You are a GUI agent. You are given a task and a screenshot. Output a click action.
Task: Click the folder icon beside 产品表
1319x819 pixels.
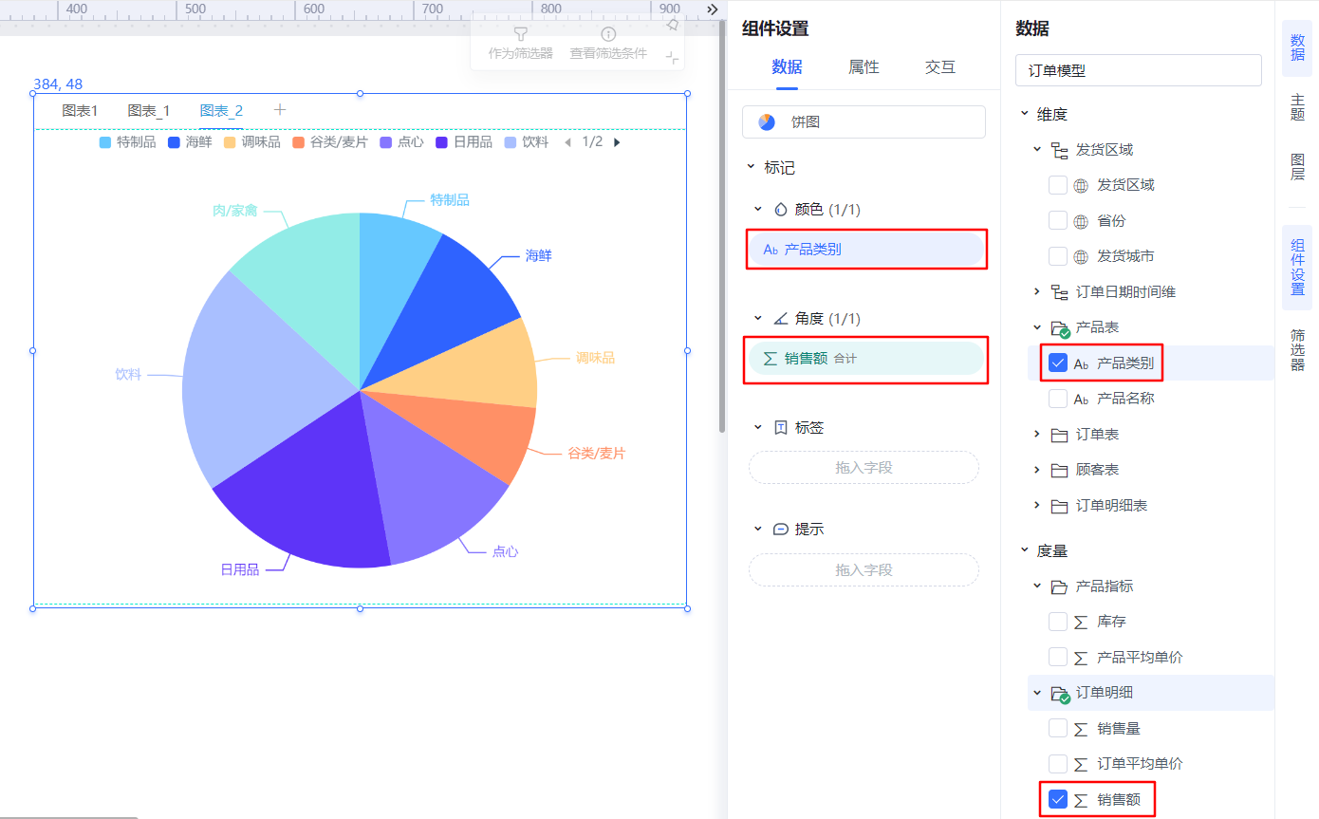pyautogui.click(x=1060, y=327)
